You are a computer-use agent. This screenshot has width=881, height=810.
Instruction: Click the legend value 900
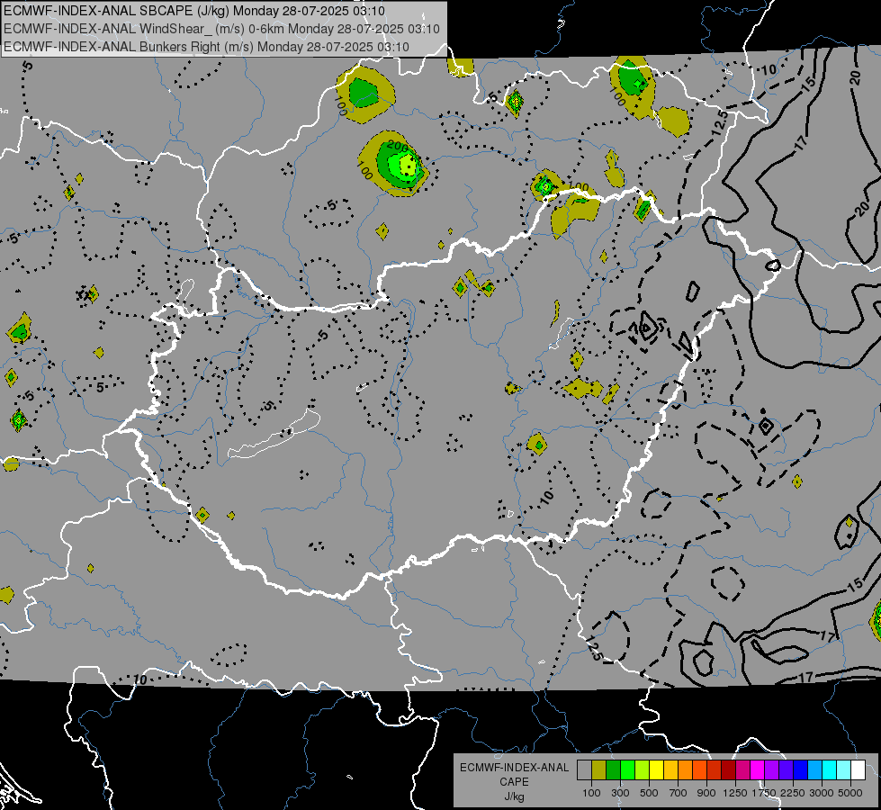(706, 793)
